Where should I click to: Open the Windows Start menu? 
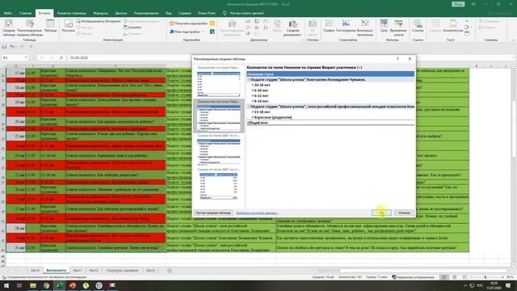click(6, 285)
